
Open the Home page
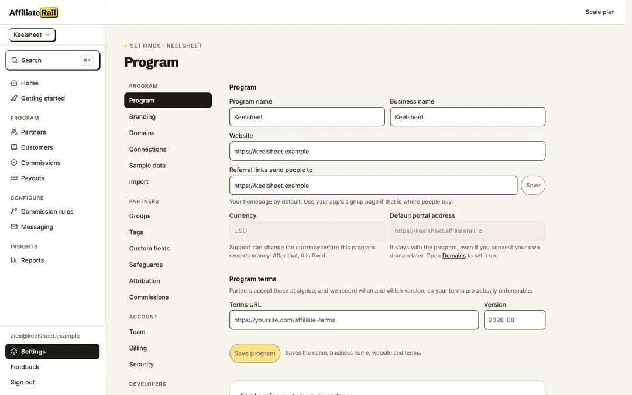point(53,83)
